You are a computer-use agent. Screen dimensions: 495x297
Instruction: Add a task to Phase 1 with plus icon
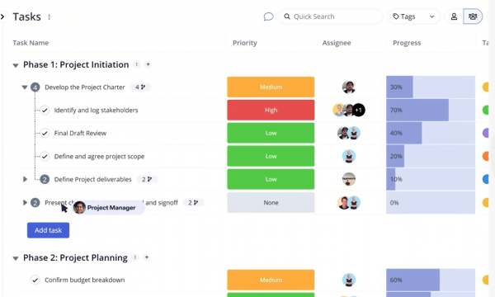pyautogui.click(x=148, y=64)
